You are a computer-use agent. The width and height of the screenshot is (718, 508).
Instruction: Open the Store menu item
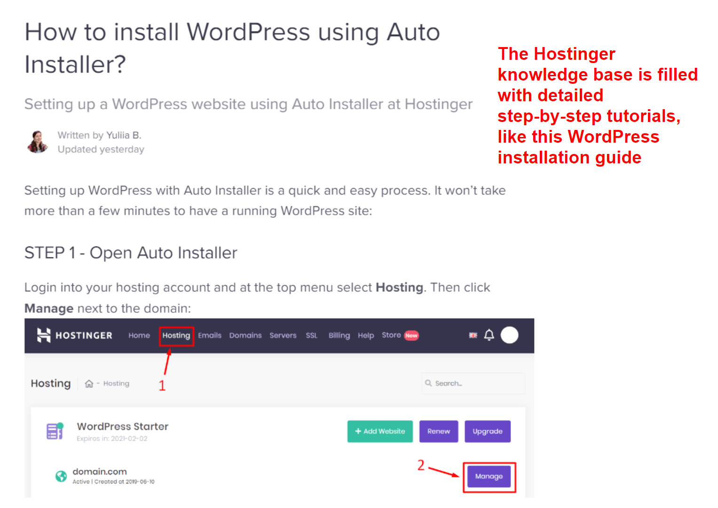coord(391,335)
